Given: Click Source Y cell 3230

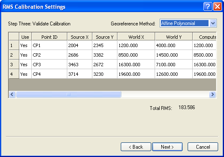Looking at the screenshot, I should [104, 74].
